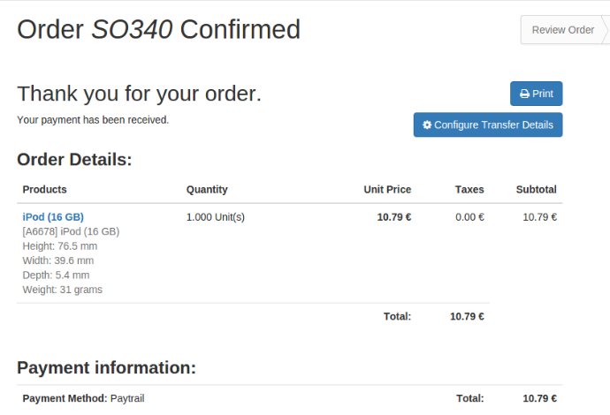Click the [A6678] iPod (16 GB) description line

[x=71, y=231]
